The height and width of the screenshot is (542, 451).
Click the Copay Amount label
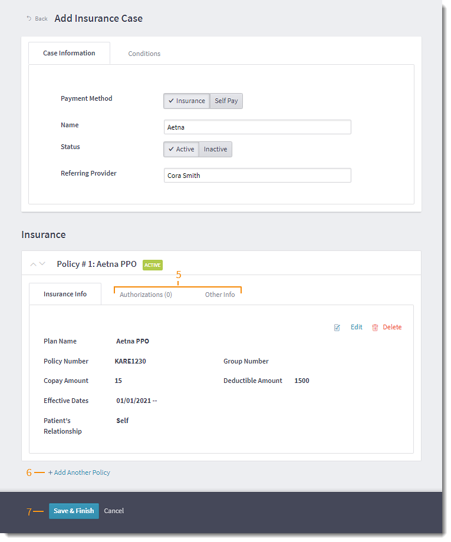(x=66, y=381)
